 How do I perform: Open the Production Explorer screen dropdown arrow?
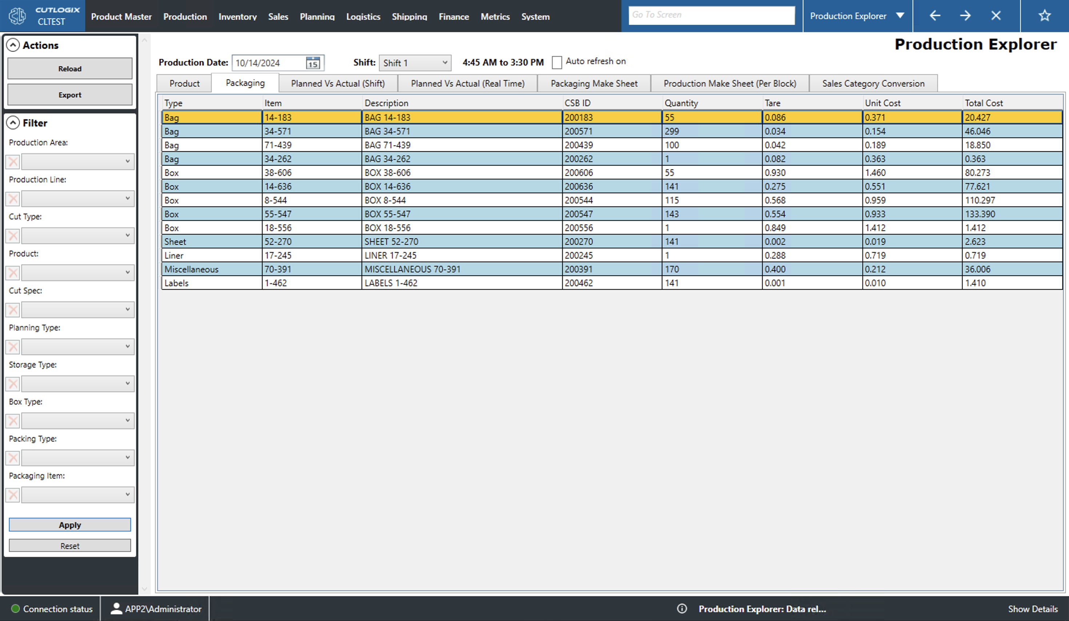pos(900,16)
